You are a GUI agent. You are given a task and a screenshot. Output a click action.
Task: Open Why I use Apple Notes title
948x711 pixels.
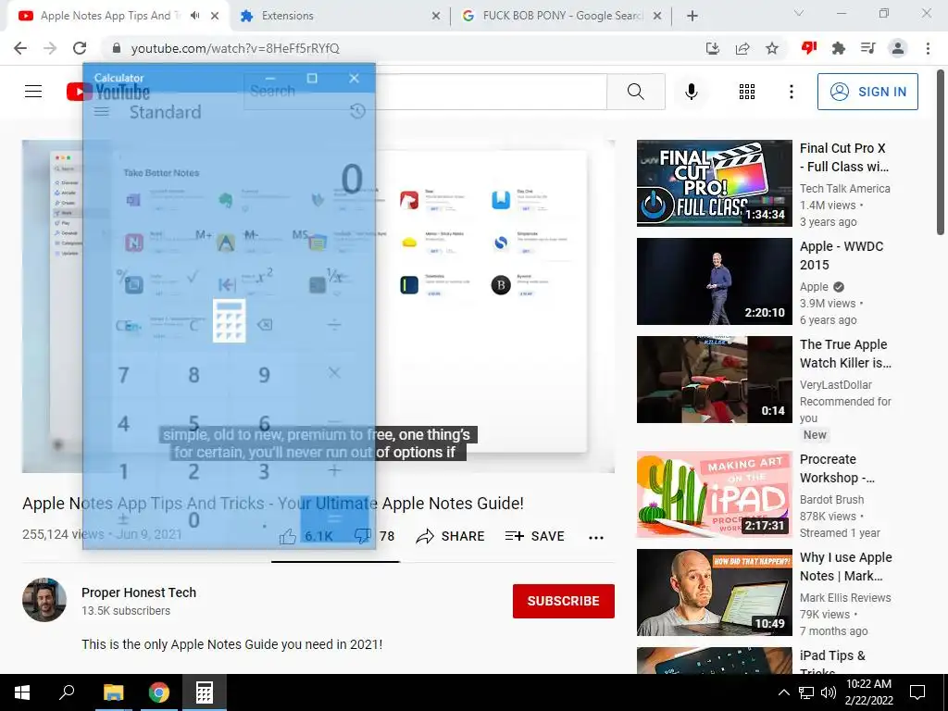[846, 567]
